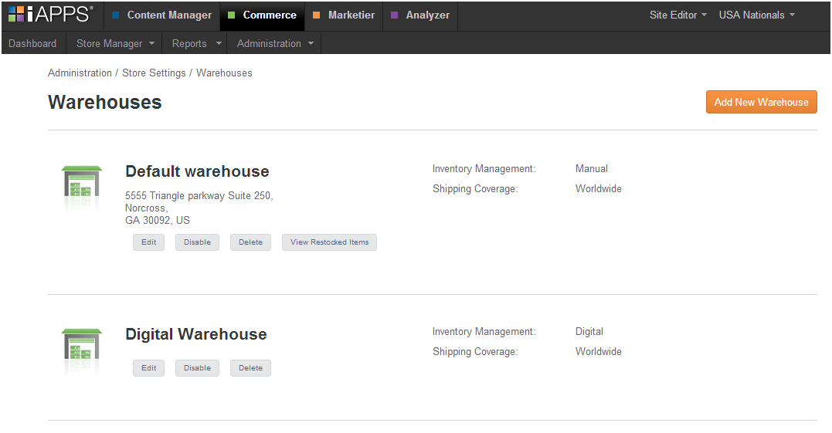Click Store Settings breadcrumb link
Image resolution: width=832 pixels, height=433 pixels.
point(154,73)
